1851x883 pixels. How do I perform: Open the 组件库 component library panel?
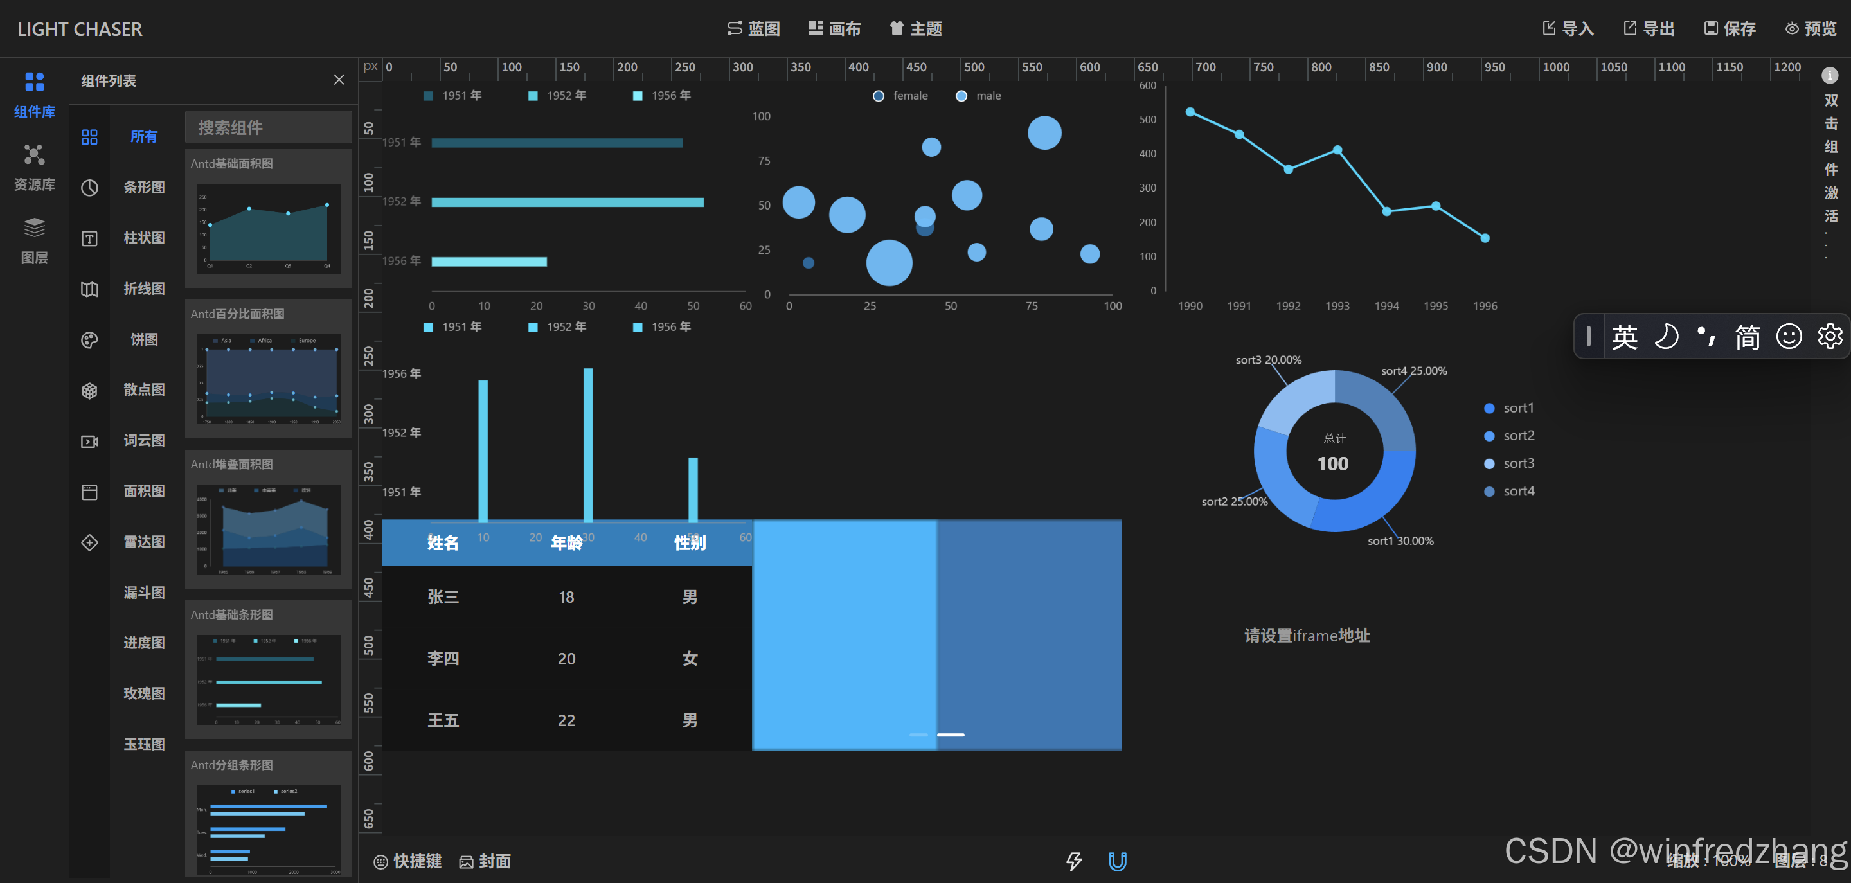click(x=35, y=95)
